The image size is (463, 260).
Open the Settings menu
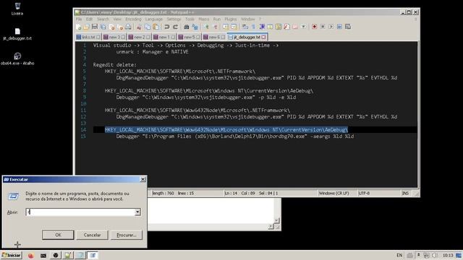click(x=174, y=19)
